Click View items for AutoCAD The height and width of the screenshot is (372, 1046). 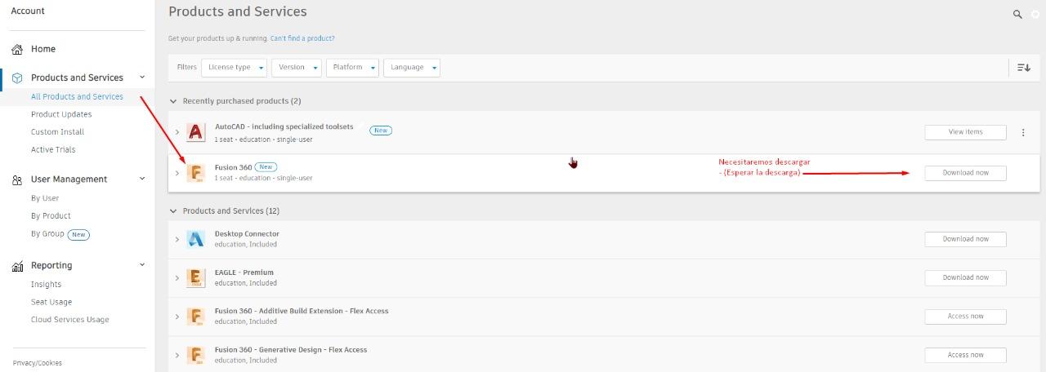(965, 132)
